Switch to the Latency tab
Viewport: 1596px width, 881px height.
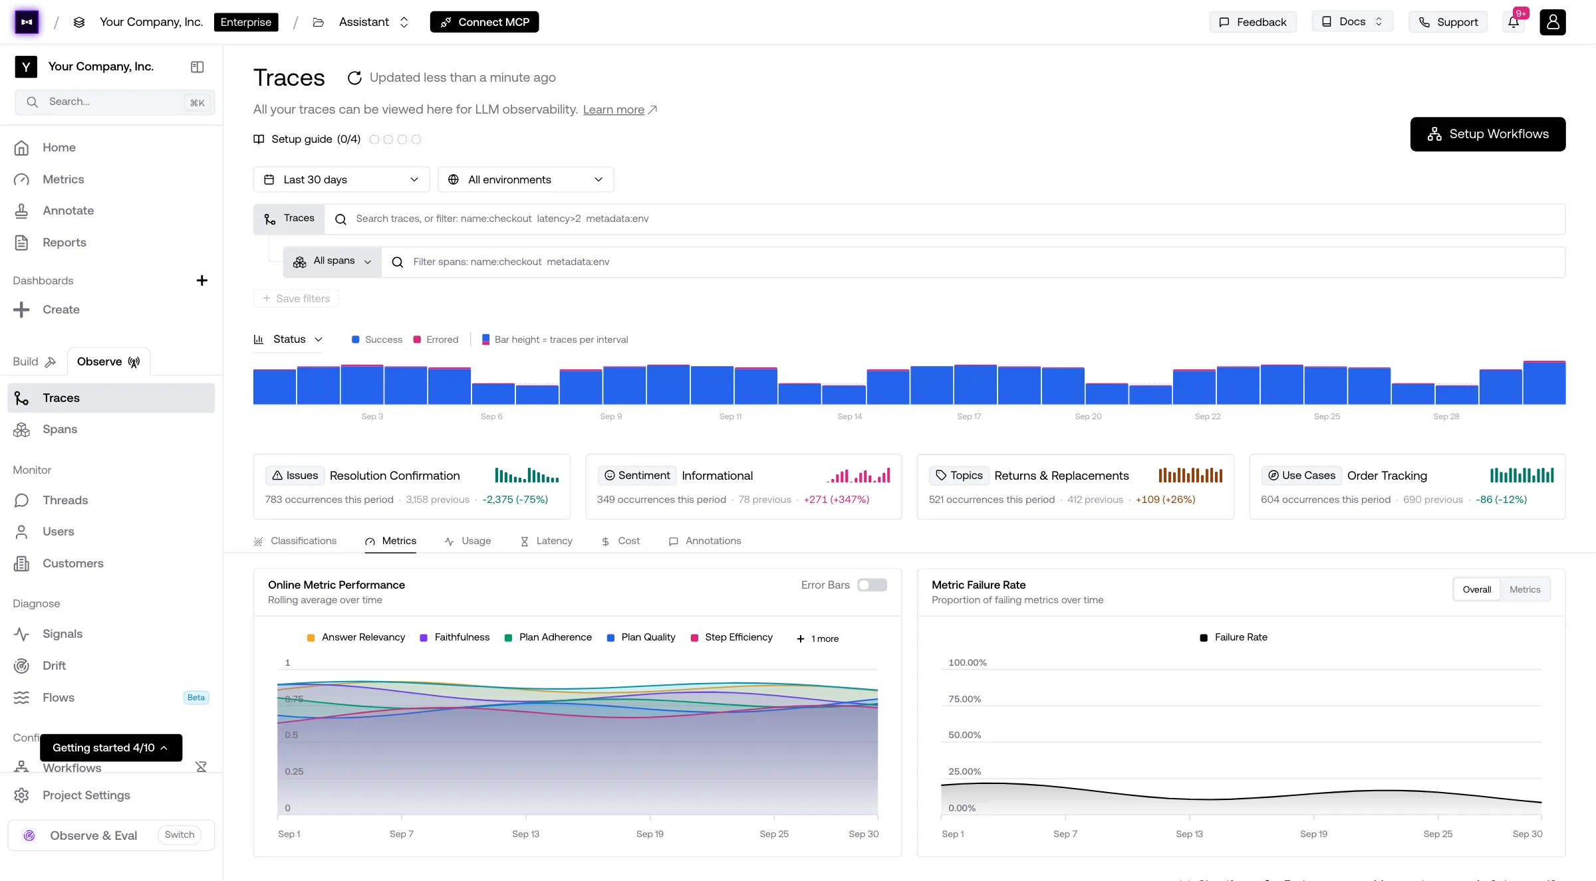tap(546, 541)
